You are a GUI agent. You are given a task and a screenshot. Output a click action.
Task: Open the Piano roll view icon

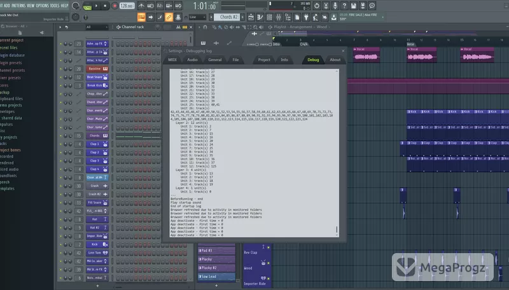tap(260, 17)
